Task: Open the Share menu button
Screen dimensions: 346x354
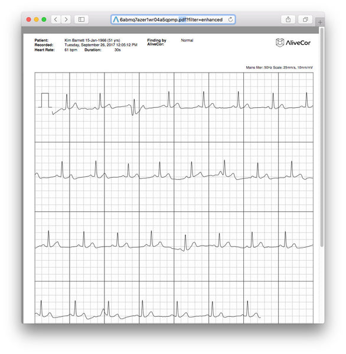Action: point(288,19)
